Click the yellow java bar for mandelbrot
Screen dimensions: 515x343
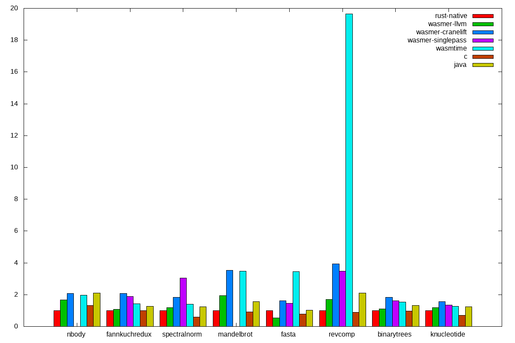(x=256, y=314)
